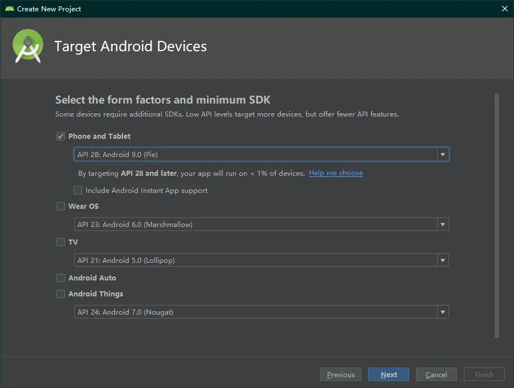Image resolution: width=514 pixels, height=388 pixels.
Task: Click the 'Some devices require additional SDKs' description
Action: click(227, 114)
